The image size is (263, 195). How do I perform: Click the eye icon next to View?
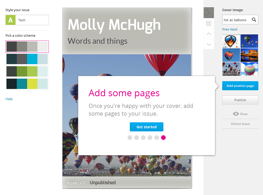[x=236, y=114]
